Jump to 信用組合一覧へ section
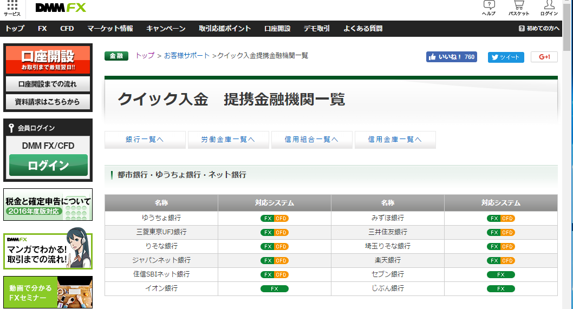The image size is (573, 309). pos(311,140)
